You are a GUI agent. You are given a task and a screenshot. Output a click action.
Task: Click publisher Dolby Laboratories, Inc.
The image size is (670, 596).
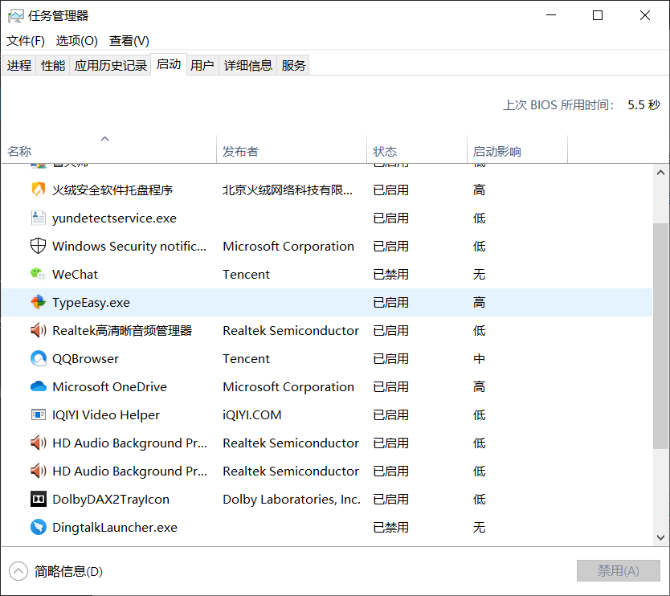[292, 500]
